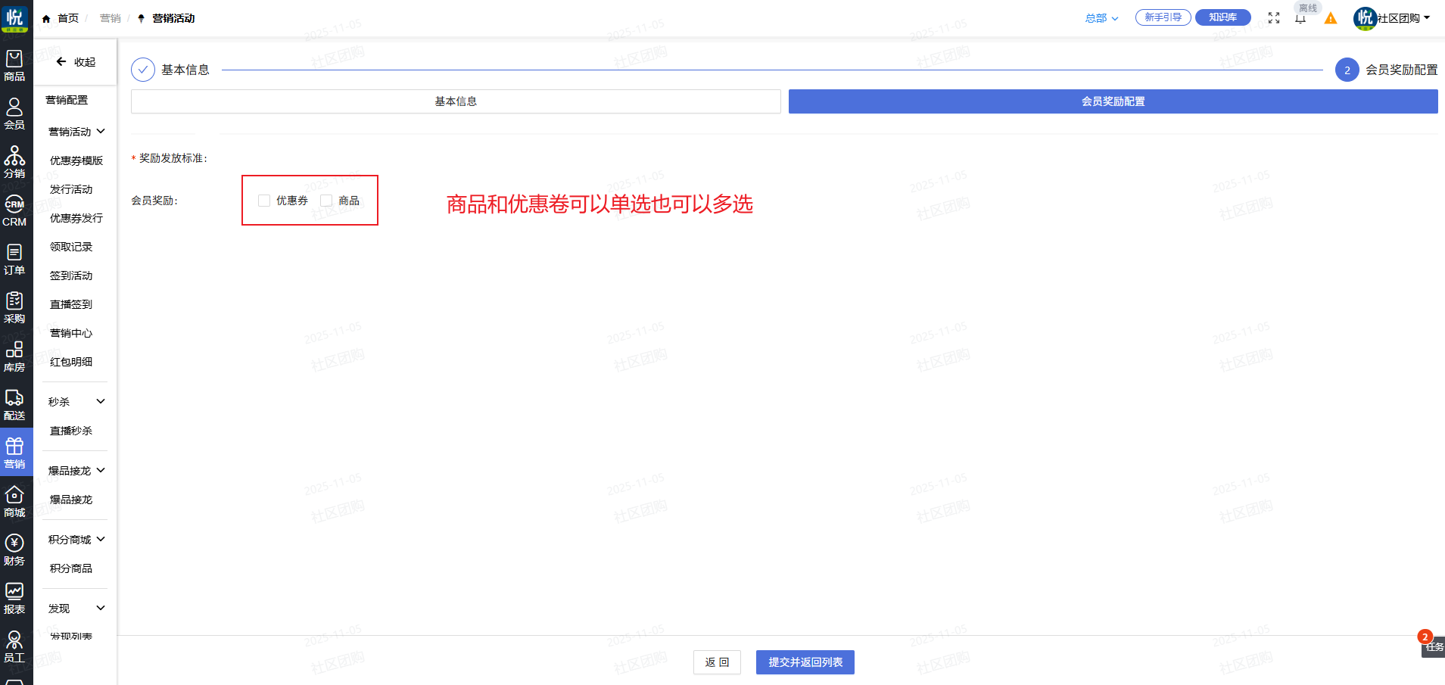Switch to the 基本信息 tab
Viewport: 1445px width, 685px height.
click(456, 101)
